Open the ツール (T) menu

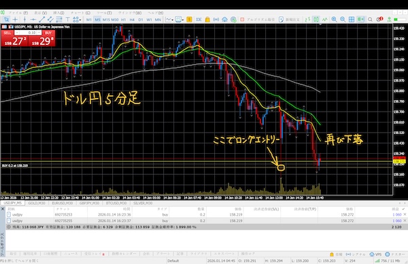[x=104, y=13]
